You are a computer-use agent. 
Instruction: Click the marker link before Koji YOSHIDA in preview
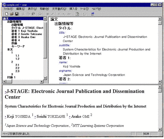tap(5, 117)
